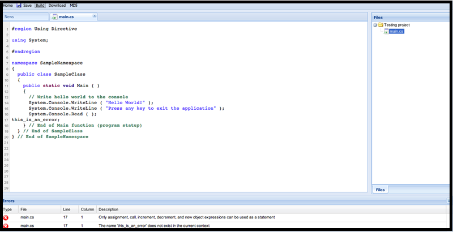
Task: Click the "Press any key to exit" string
Action: pyautogui.click(x=161, y=109)
